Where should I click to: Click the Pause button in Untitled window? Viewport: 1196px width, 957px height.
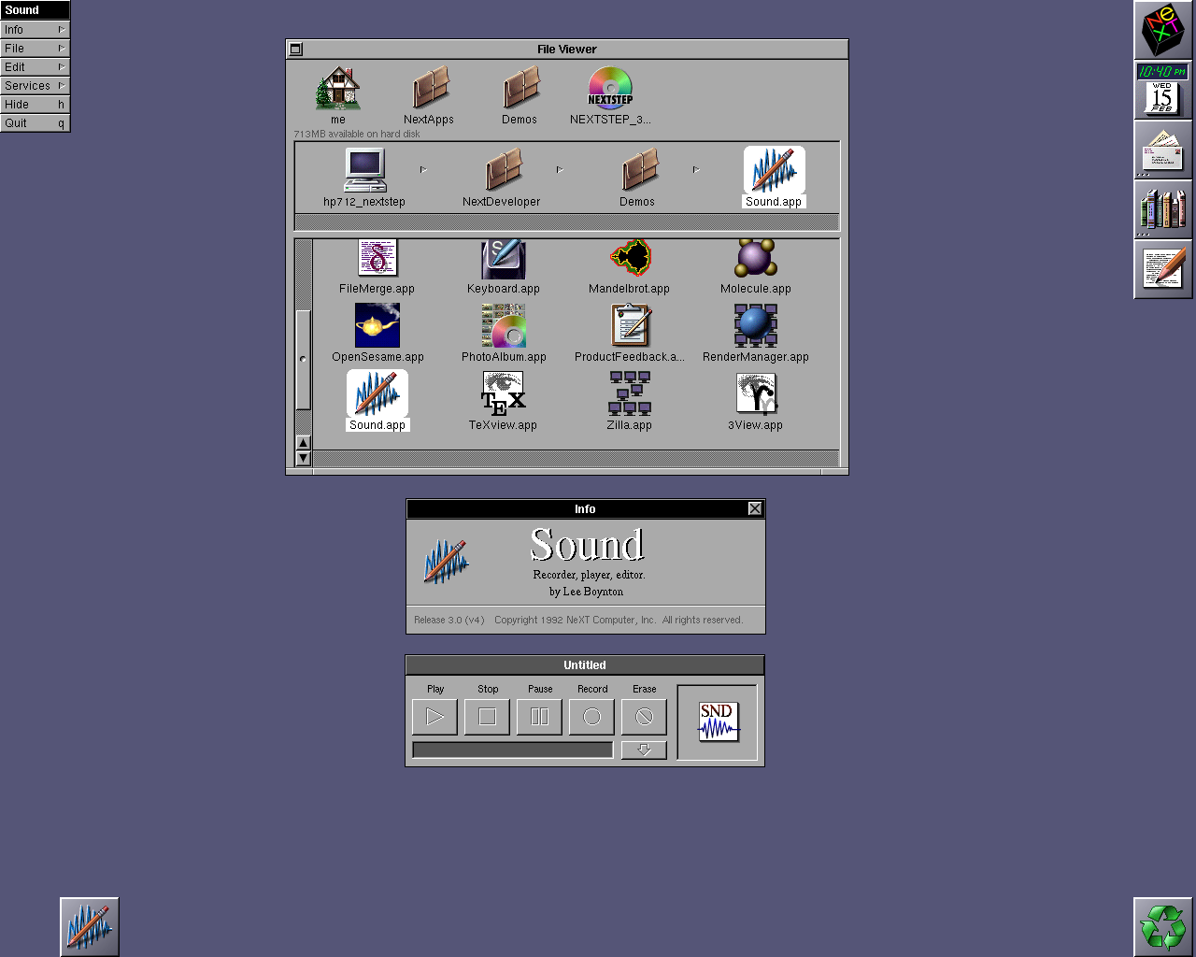pyautogui.click(x=539, y=717)
